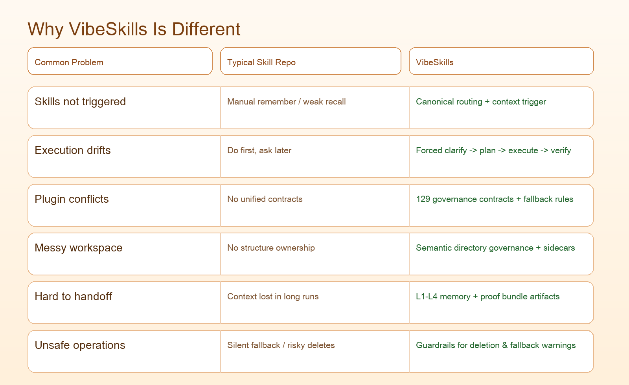Screen dimensions: 629x385
Task: Click the VibeSkills column header
Action: [434, 62]
